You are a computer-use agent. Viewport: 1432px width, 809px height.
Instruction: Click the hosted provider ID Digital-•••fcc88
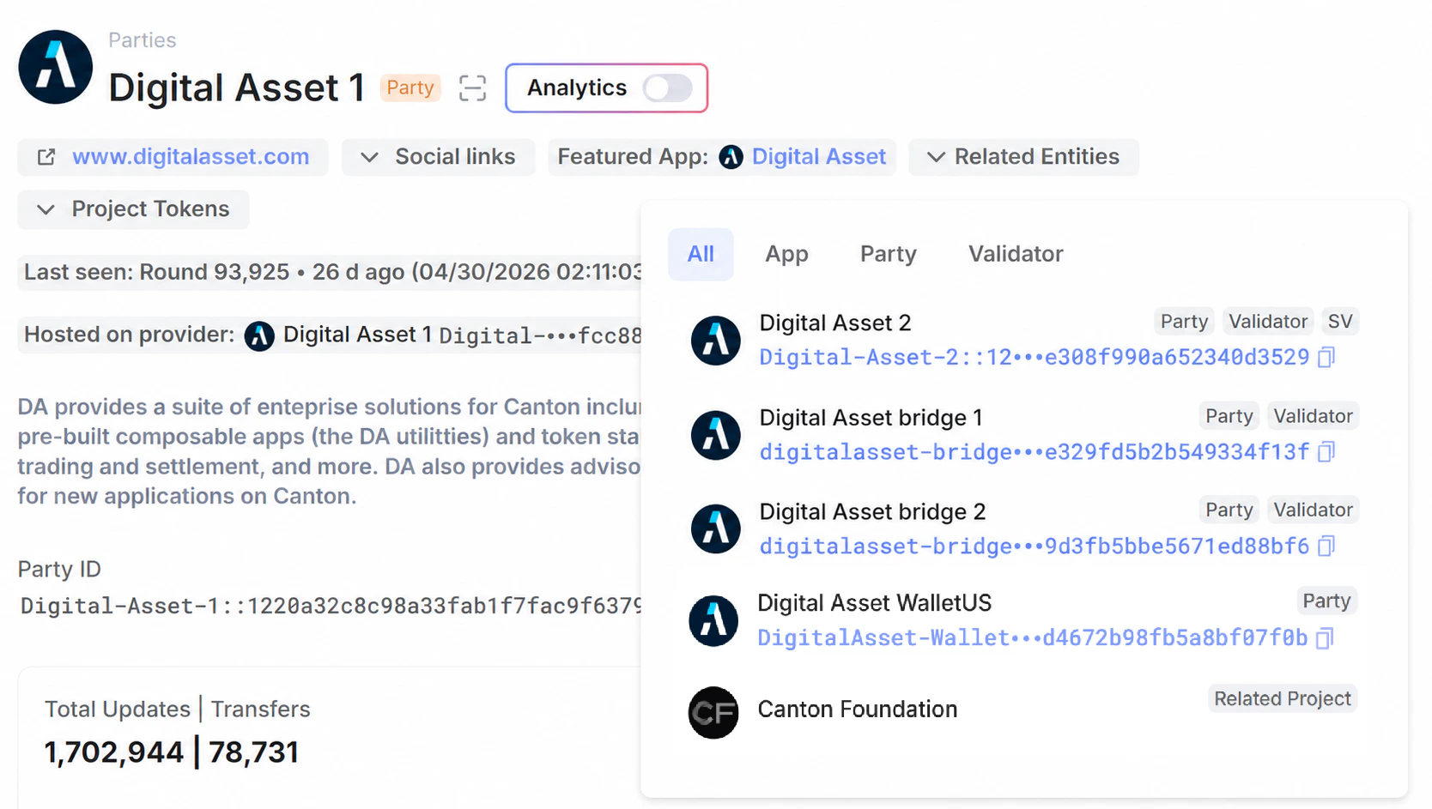(x=540, y=335)
